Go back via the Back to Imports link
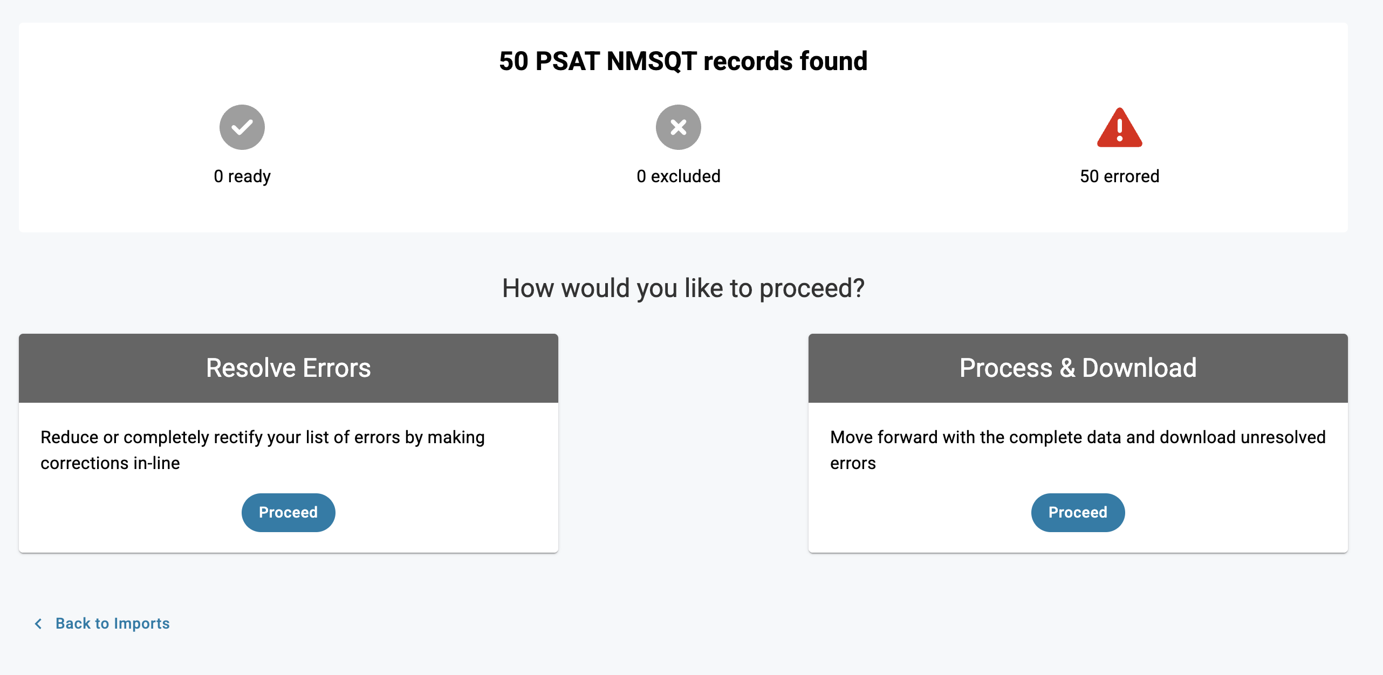The width and height of the screenshot is (1383, 675). [112, 624]
